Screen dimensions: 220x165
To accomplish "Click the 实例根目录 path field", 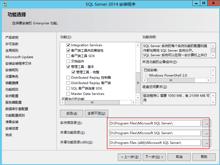I will coord(155,123).
